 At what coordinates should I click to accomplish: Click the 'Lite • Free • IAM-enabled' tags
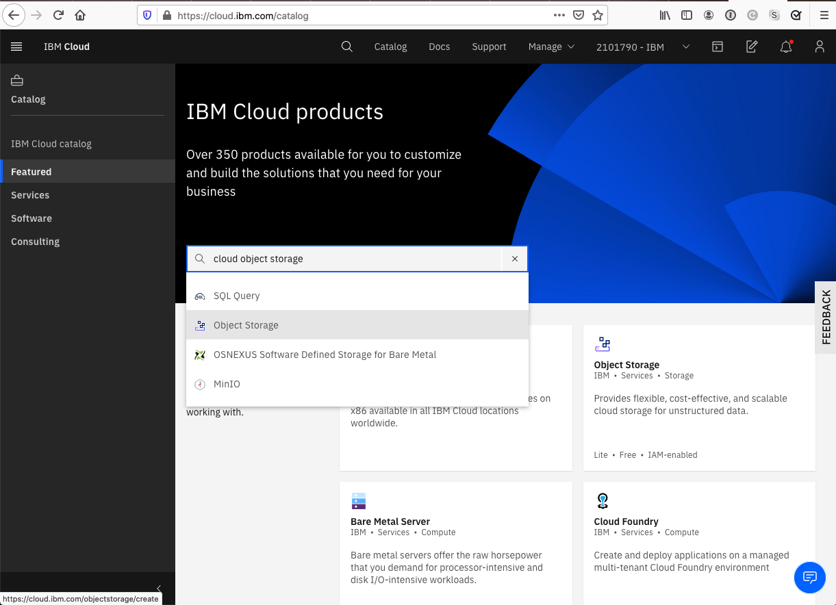[x=646, y=454]
